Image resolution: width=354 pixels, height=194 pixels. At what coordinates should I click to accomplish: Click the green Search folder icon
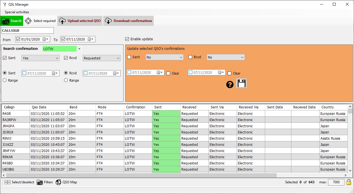tap(5, 21)
